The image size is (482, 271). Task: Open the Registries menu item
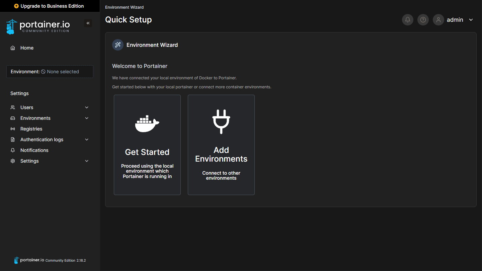tap(50, 129)
